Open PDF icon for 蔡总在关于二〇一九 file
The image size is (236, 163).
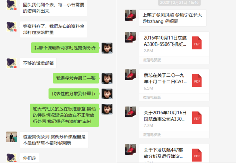click(x=197, y=80)
